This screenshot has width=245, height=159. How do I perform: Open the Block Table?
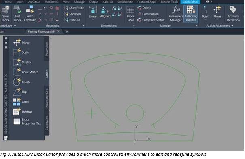pyautogui.click(x=130, y=14)
